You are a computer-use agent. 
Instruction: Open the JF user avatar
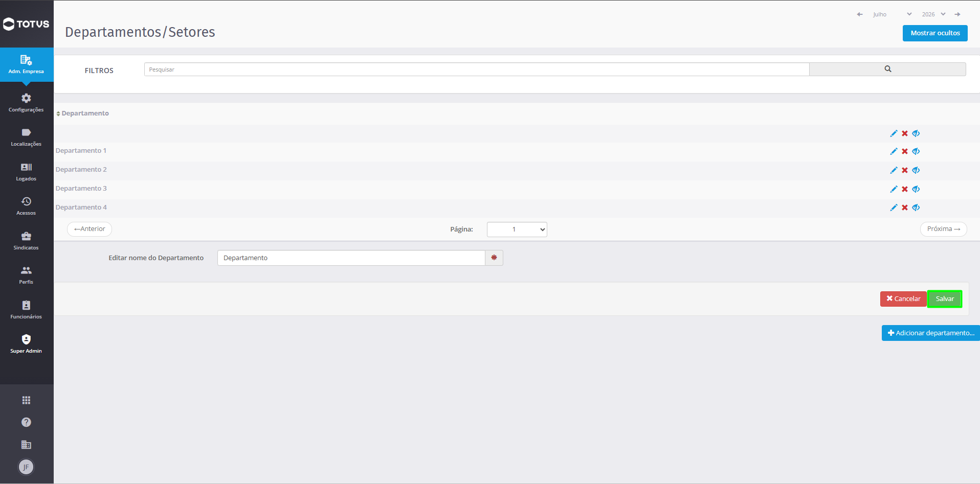26,467
